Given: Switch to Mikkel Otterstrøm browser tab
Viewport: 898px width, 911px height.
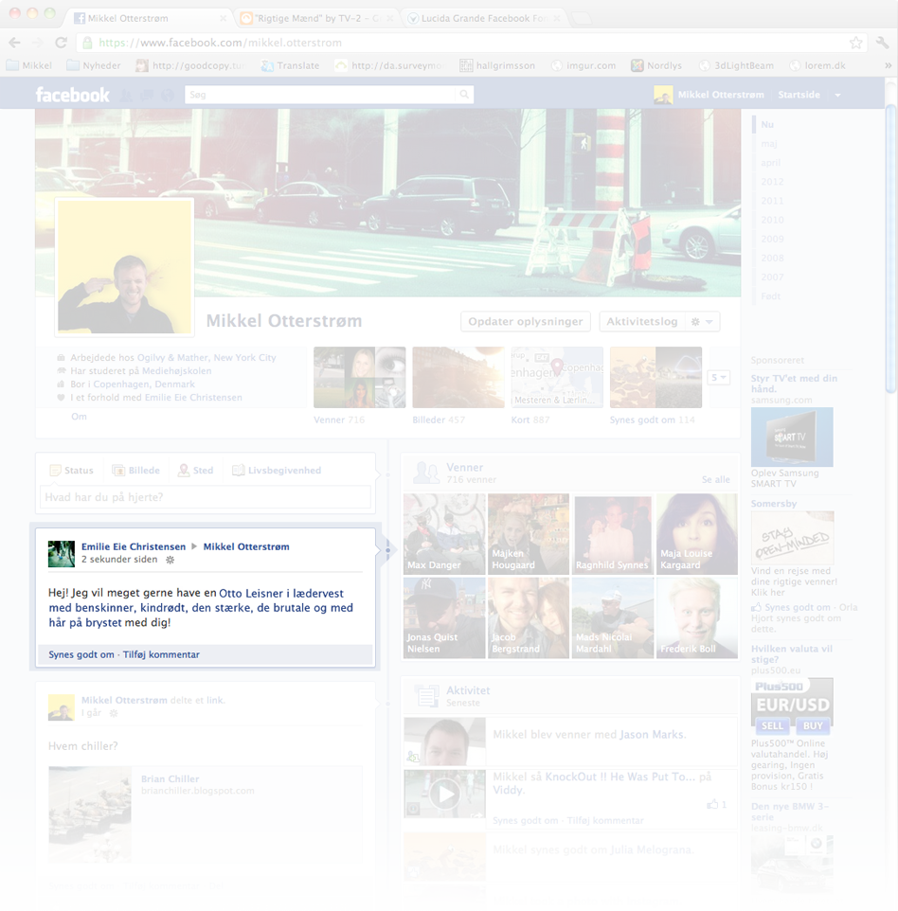Looking at the screenshot, I should tap(150, 18).
